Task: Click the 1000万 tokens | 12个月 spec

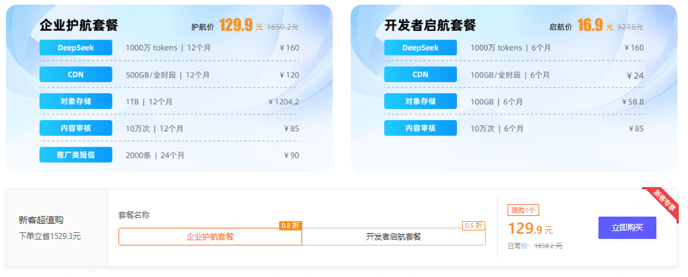Action: tap(168, 48)
